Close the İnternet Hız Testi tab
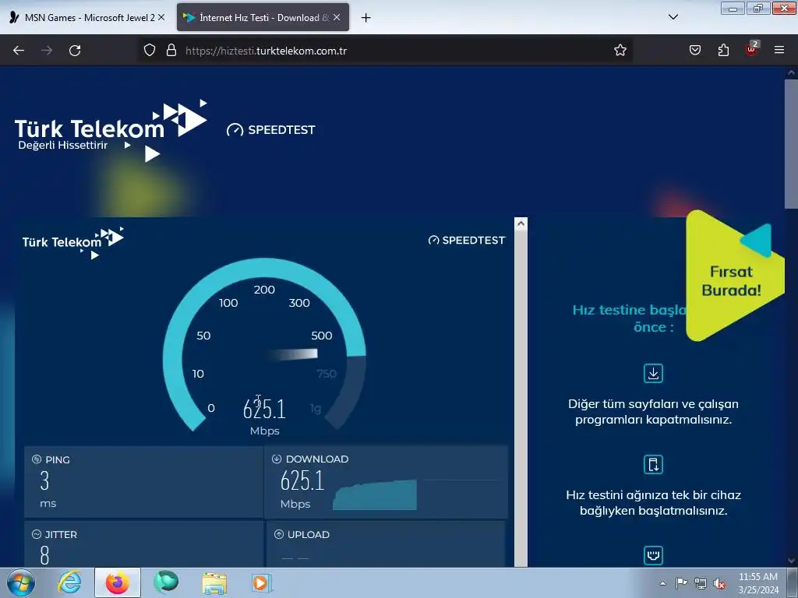 click(x=337, y=17)
